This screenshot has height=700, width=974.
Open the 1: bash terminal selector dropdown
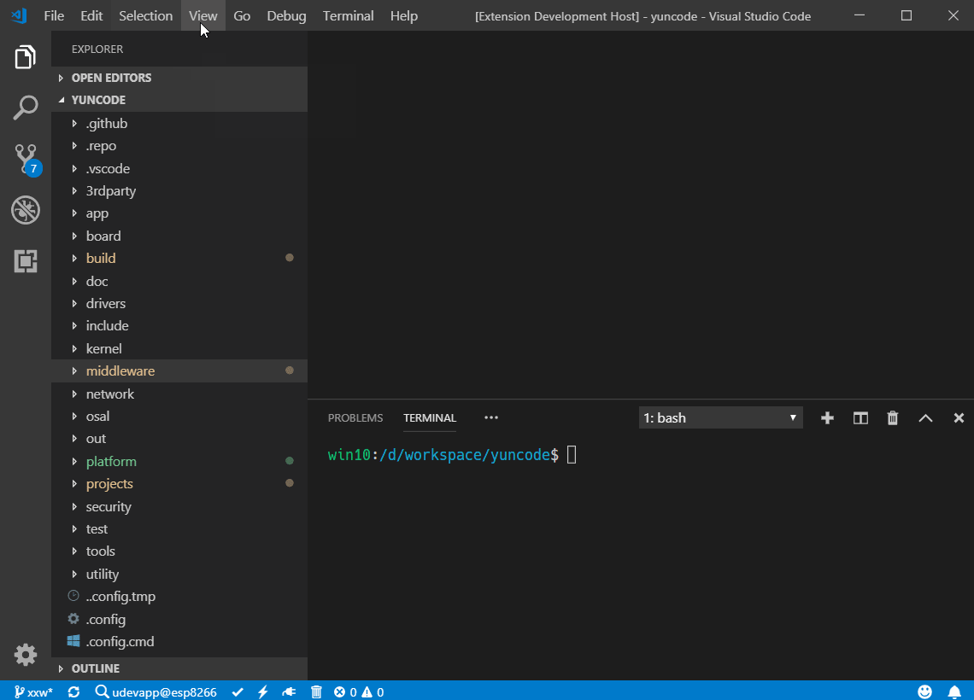click(720, 417)
